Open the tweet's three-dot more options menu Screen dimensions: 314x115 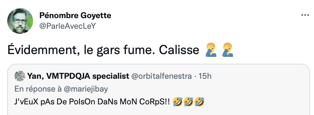point(305,15)
